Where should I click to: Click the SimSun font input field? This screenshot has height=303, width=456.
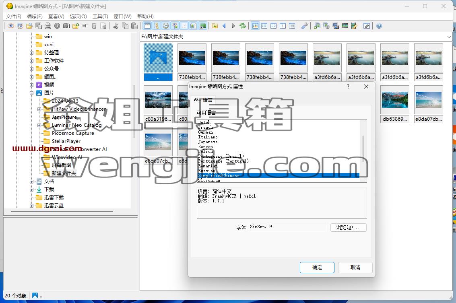coord(288,227)
